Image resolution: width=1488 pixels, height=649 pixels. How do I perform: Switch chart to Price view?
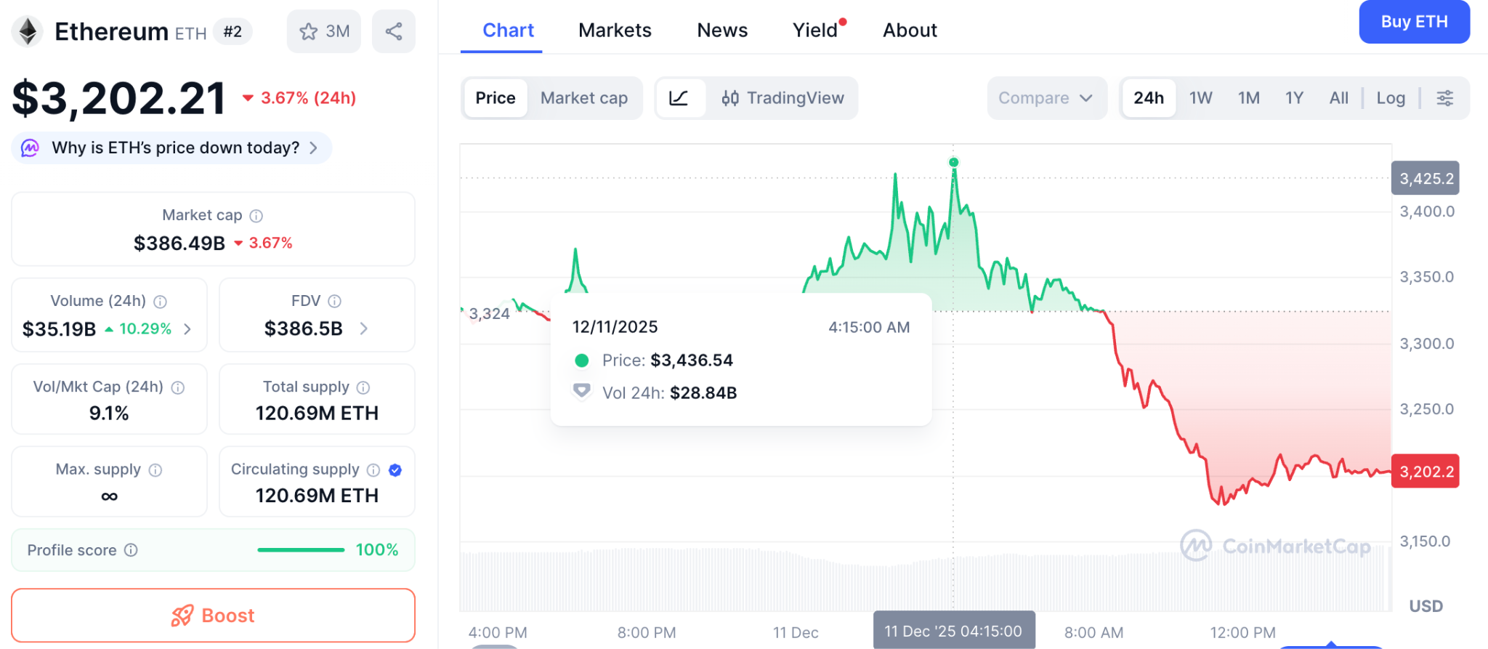(x=496, y=98)
